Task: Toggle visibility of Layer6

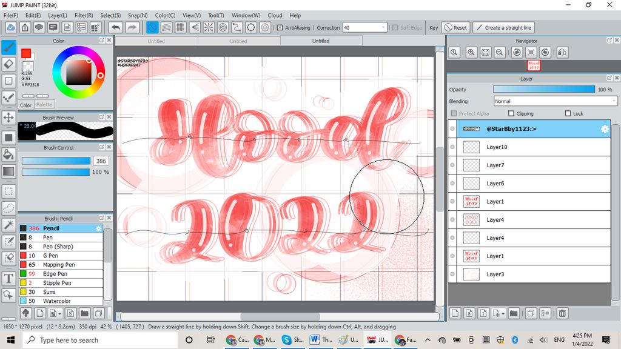Action: point(452,183)
